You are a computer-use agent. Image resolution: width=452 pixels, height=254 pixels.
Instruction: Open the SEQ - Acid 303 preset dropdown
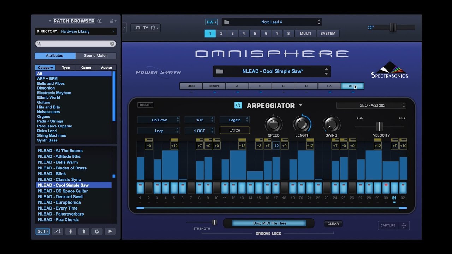click(371, 105)
